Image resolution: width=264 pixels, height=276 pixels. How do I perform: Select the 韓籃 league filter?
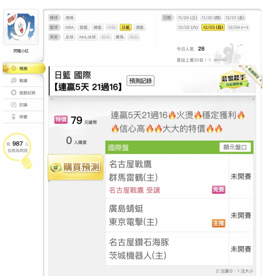pos(97,27)
